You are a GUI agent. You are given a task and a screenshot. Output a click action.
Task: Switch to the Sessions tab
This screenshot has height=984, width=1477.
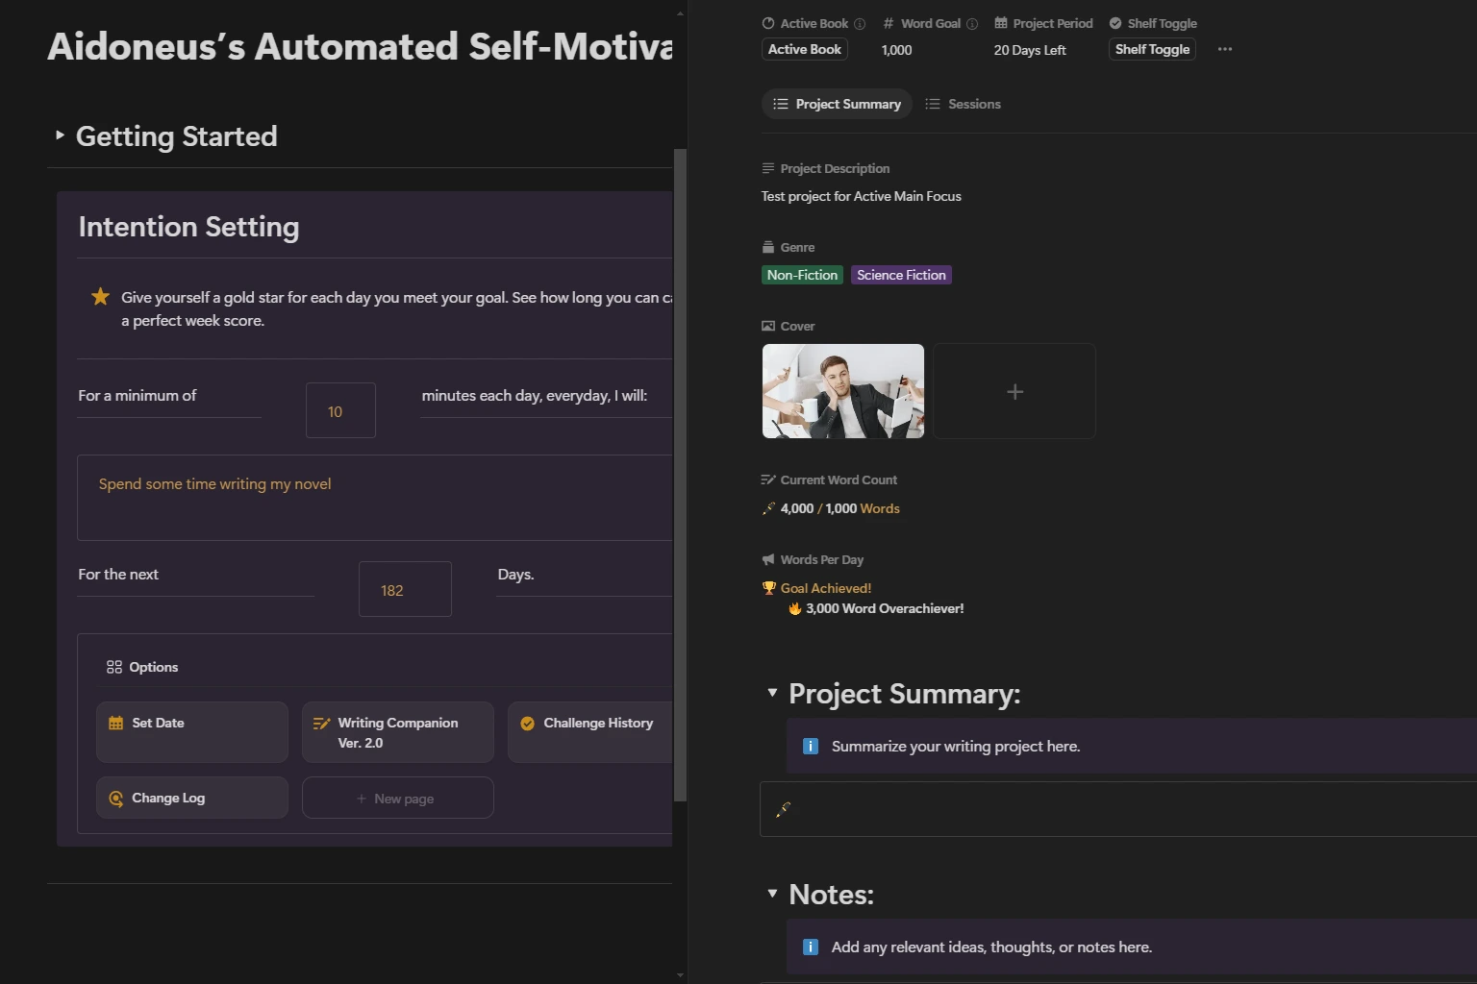[964, 104]
